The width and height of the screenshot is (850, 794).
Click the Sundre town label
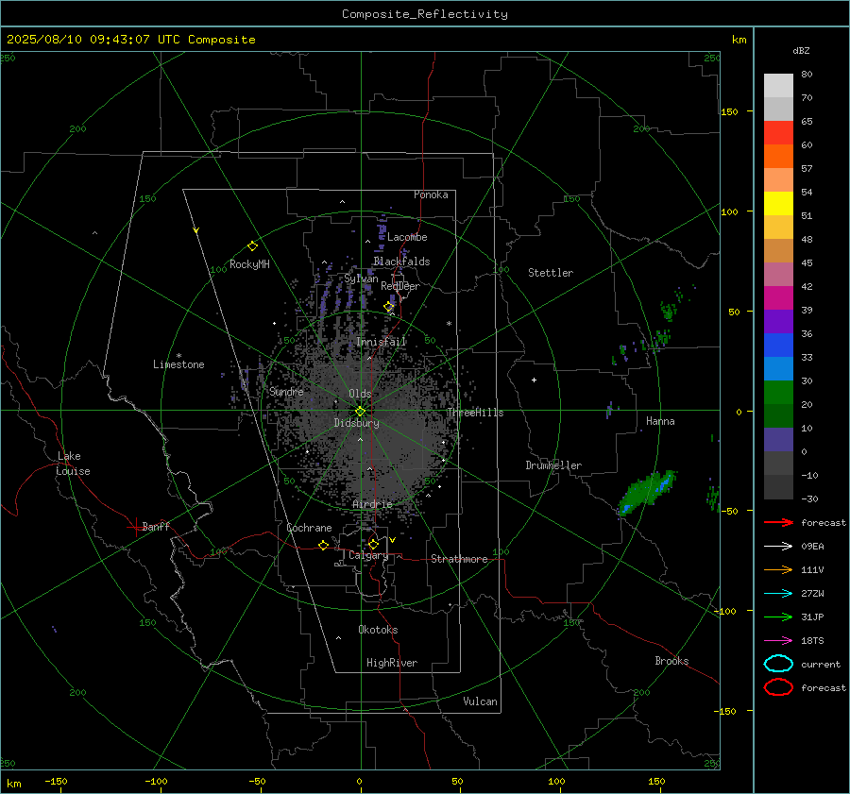pyautogui.click(x=286, y=391)
